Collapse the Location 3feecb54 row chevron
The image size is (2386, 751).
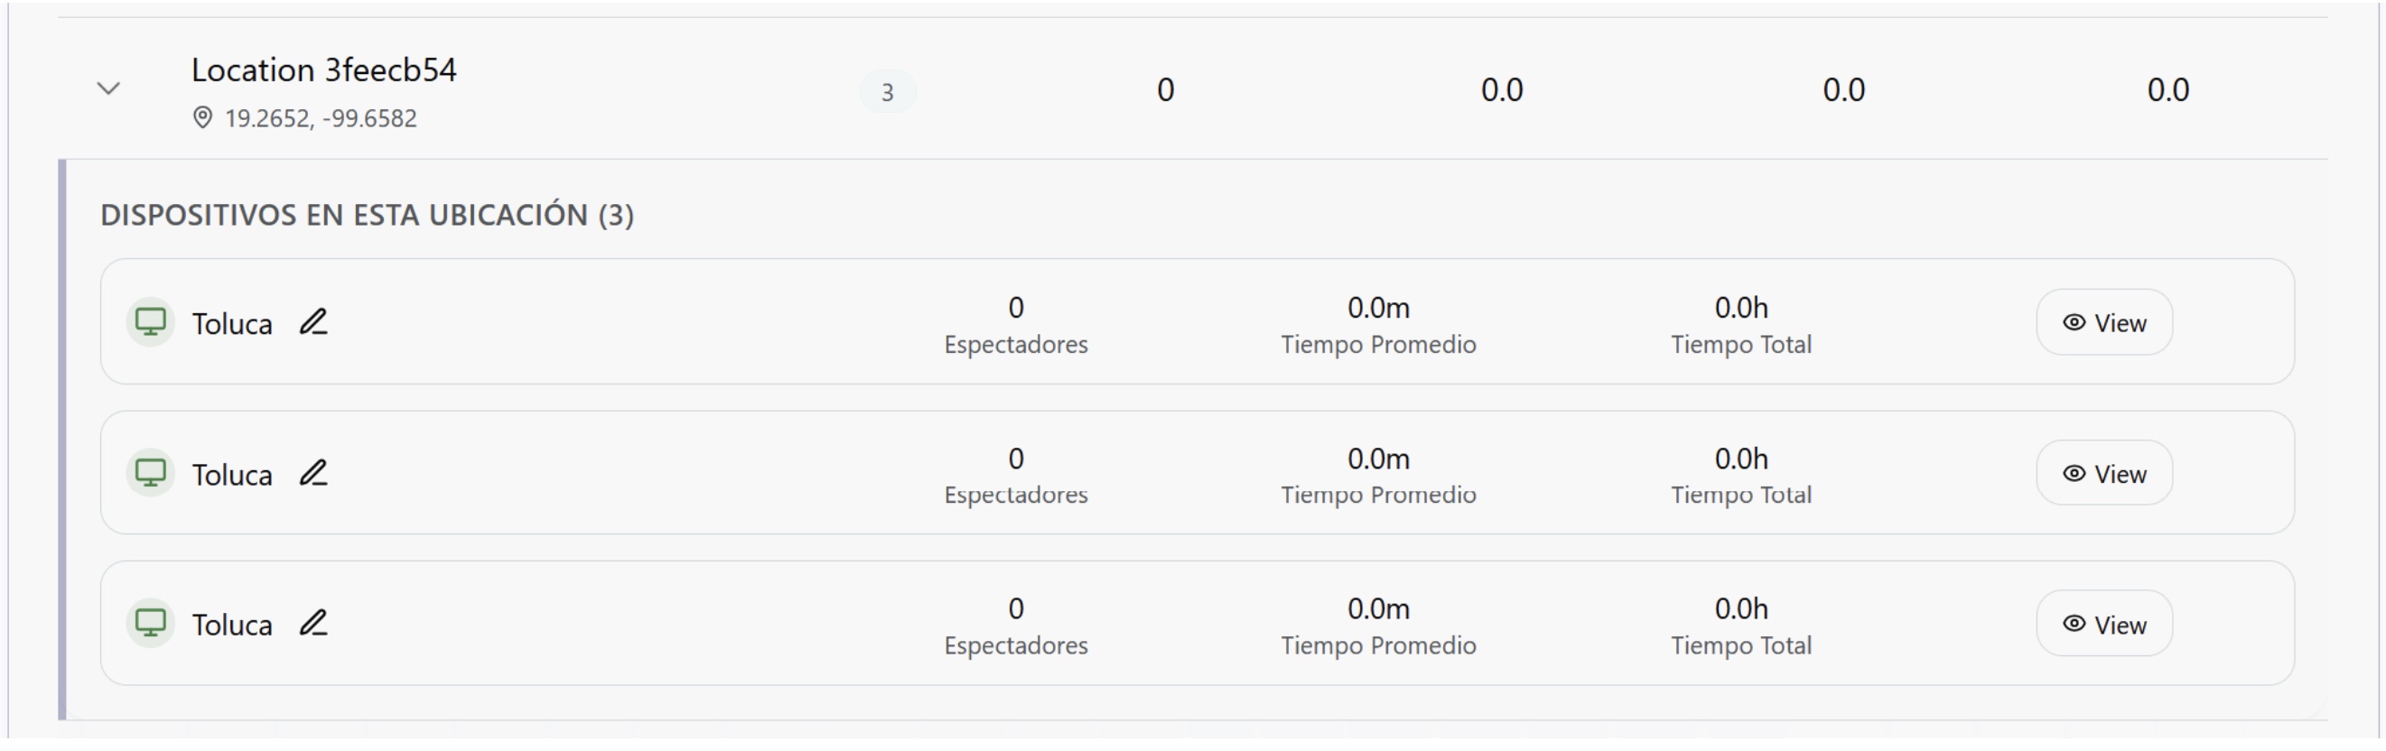click(108, 88)
